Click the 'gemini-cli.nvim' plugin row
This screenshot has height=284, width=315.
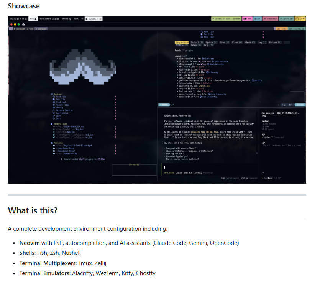[195, 78]
